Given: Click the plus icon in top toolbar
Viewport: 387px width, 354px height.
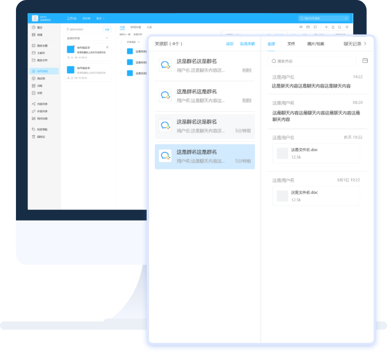Looking at the screenshot, I should (x=327, y=27).
